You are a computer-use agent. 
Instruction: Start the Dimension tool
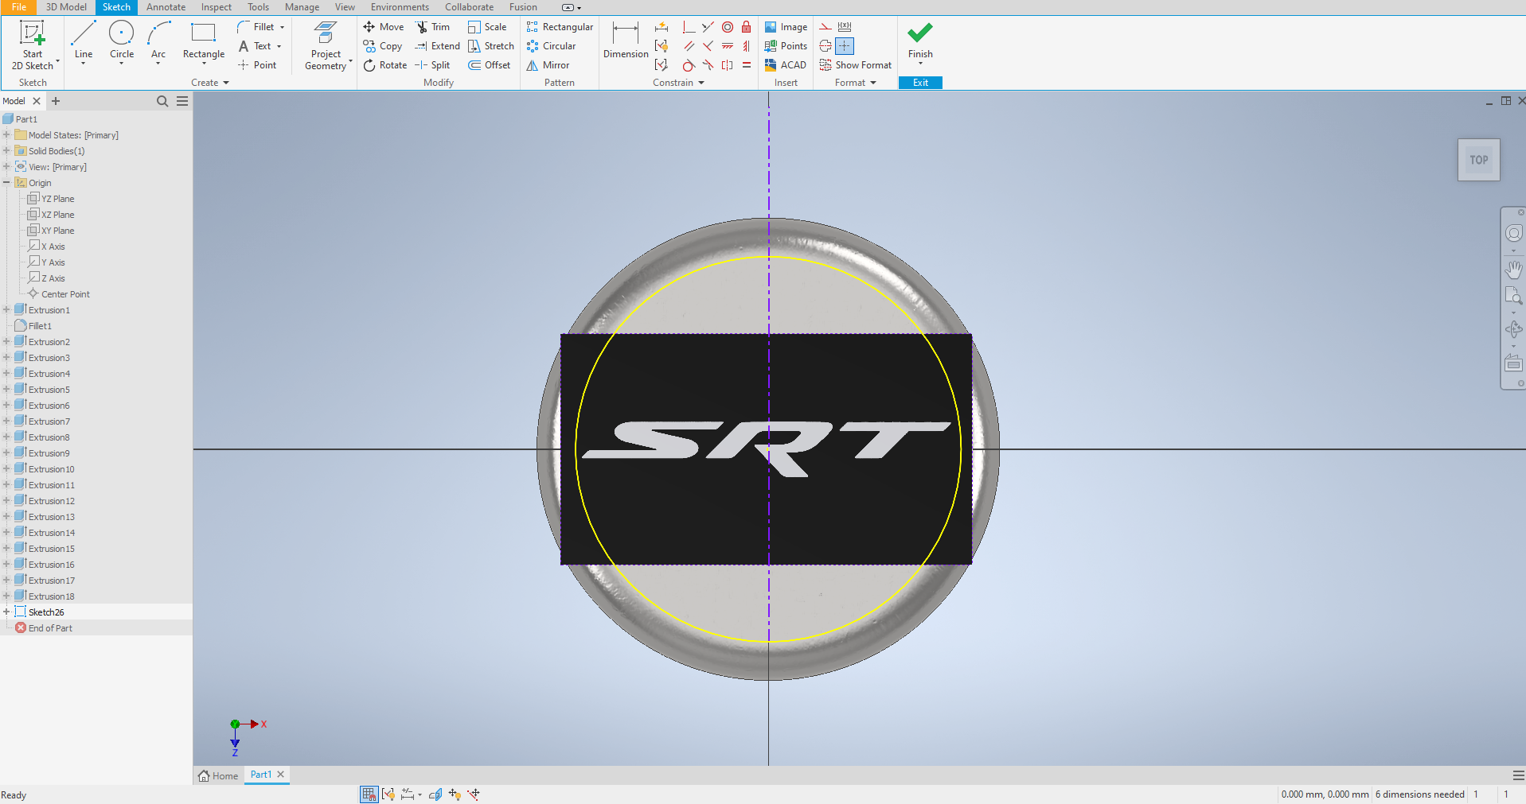626,40
